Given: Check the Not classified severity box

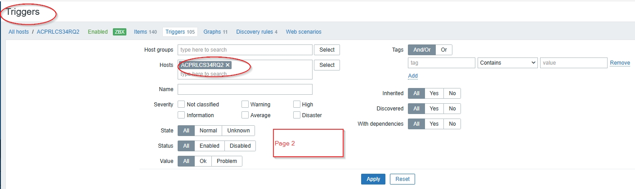Looking at the screenshot, I should (x=182, y=104).
